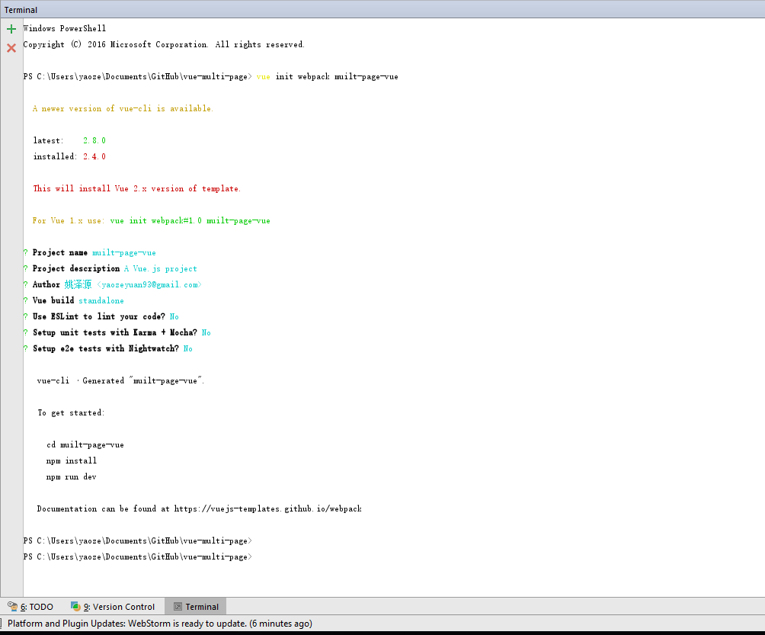Click the 'npm run dev' instruction line
Image resolution: width=765 pixels, height=635 pixels.
71,477
